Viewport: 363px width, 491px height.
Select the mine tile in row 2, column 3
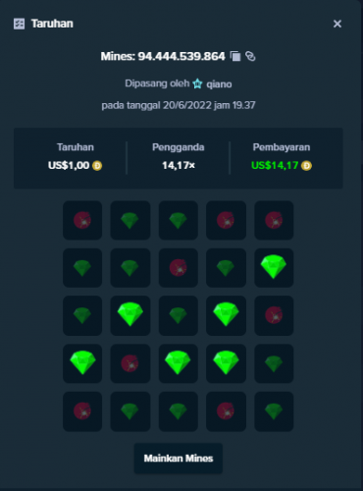coord(179,268)
